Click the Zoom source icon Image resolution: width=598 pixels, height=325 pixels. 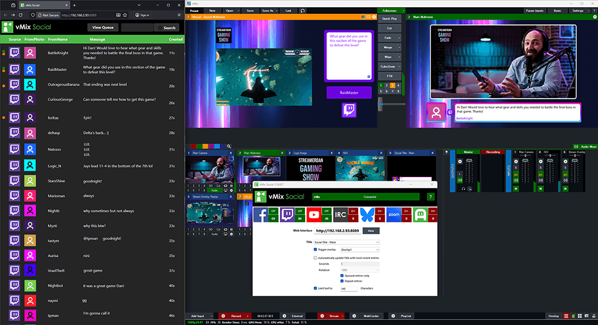click(393, 214)
